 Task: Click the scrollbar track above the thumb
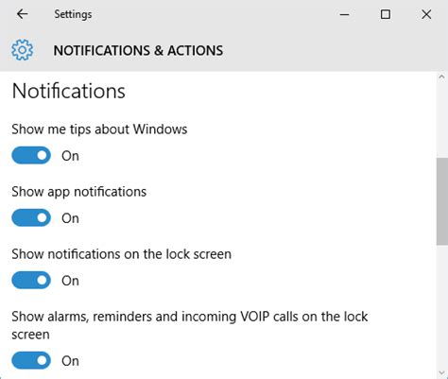442,119
